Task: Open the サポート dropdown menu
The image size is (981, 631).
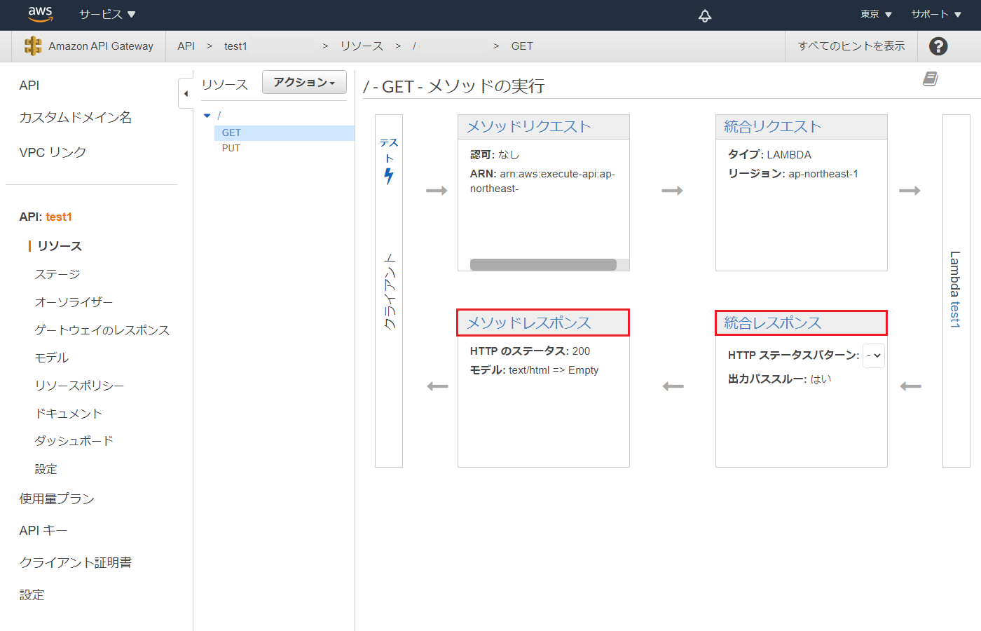Action: pyautogui.click(x=936, y=14)
